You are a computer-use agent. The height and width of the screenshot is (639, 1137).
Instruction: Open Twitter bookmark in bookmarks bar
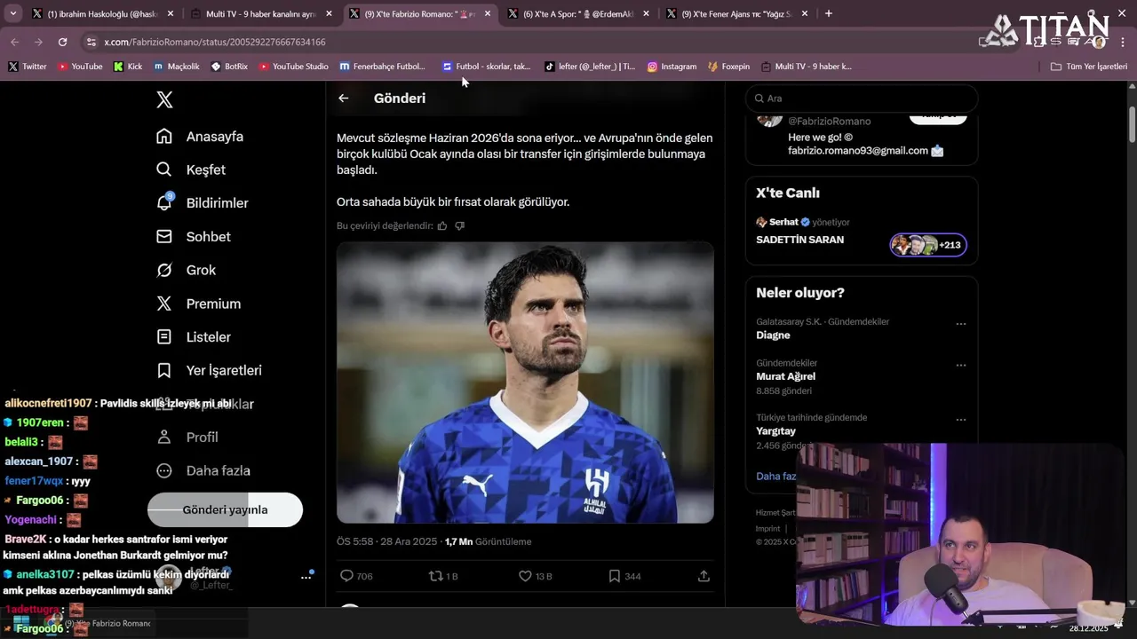click(x=28, y=67)
